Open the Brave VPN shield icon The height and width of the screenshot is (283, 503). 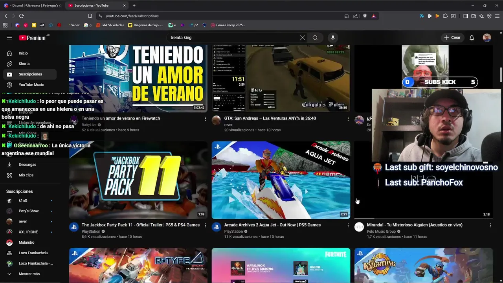(x=489, y=16)
